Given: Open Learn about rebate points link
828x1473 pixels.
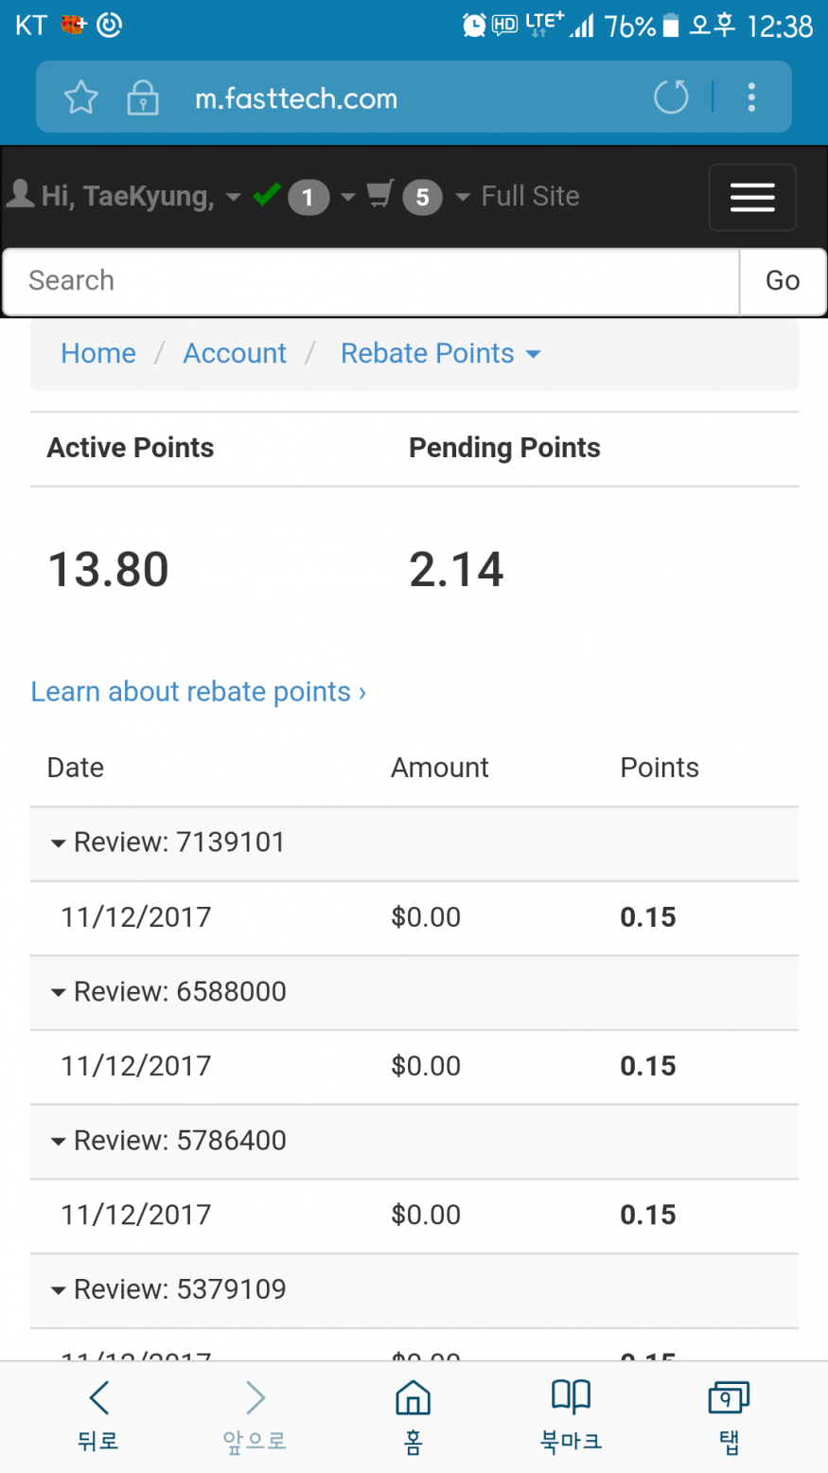Looking at the screenshot, I should pyautogui.click(x=198, y=692).
